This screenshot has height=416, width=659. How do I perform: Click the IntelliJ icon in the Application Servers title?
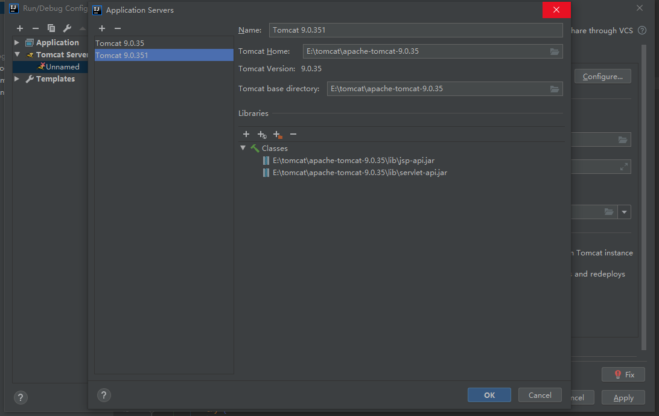click(x=97, y=10)
